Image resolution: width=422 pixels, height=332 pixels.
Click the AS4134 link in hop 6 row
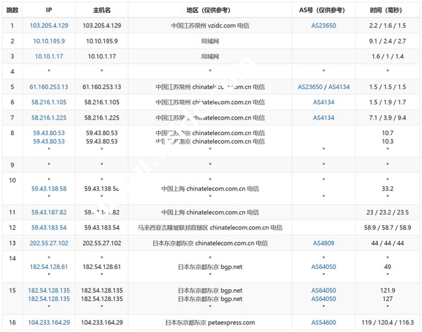pyautogui.click(x=324, y=102)
